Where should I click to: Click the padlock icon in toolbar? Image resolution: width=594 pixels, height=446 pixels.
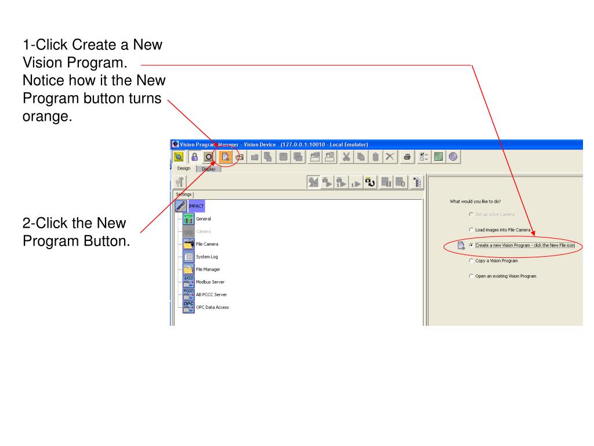(194, 157)
